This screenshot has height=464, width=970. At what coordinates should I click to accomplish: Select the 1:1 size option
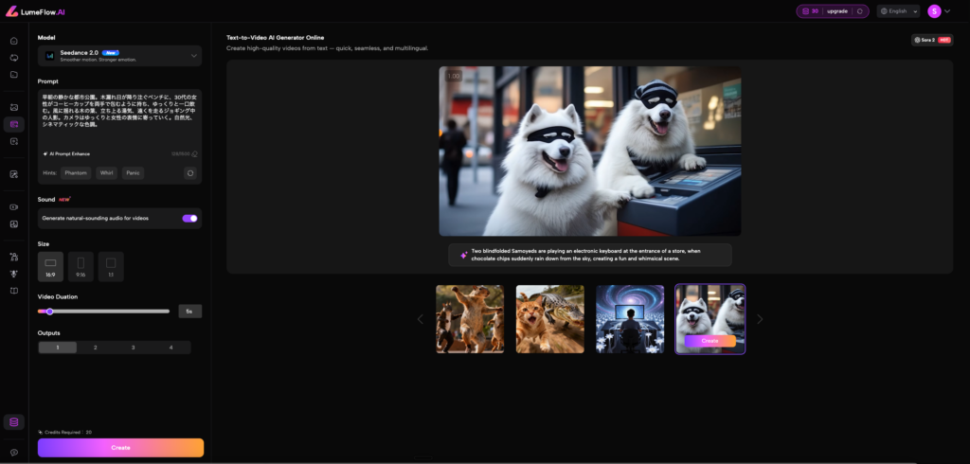coord(111,266)
